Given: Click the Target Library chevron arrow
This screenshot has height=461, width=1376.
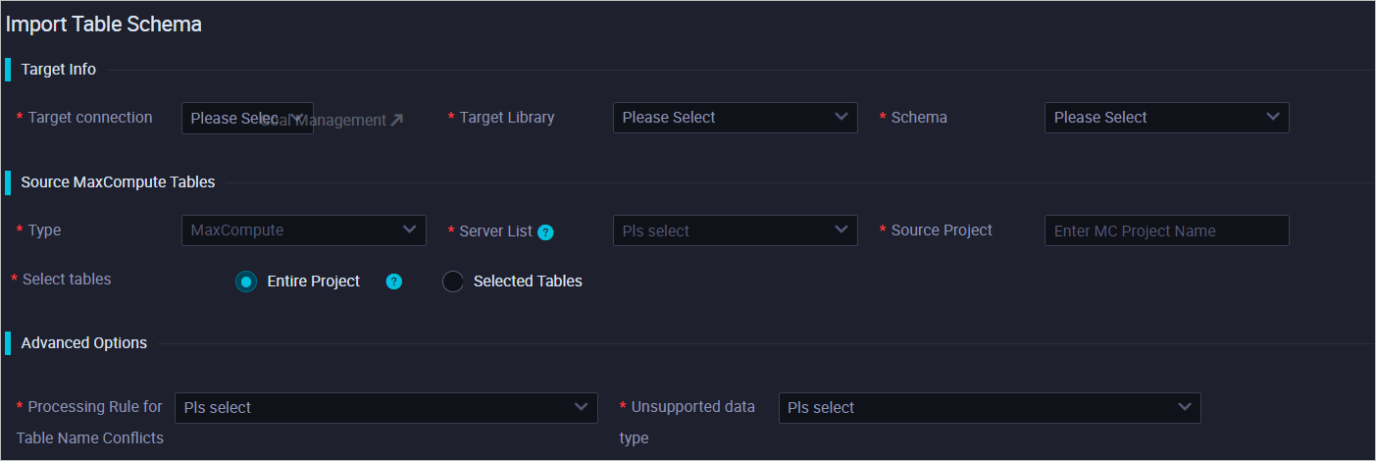Looking at the screenshot, I should point(841,118).
